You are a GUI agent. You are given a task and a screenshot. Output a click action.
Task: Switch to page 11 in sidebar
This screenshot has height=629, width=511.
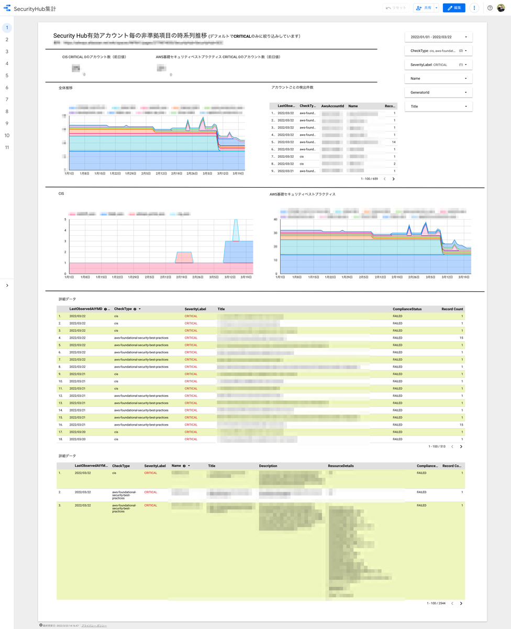pos(7,147)
